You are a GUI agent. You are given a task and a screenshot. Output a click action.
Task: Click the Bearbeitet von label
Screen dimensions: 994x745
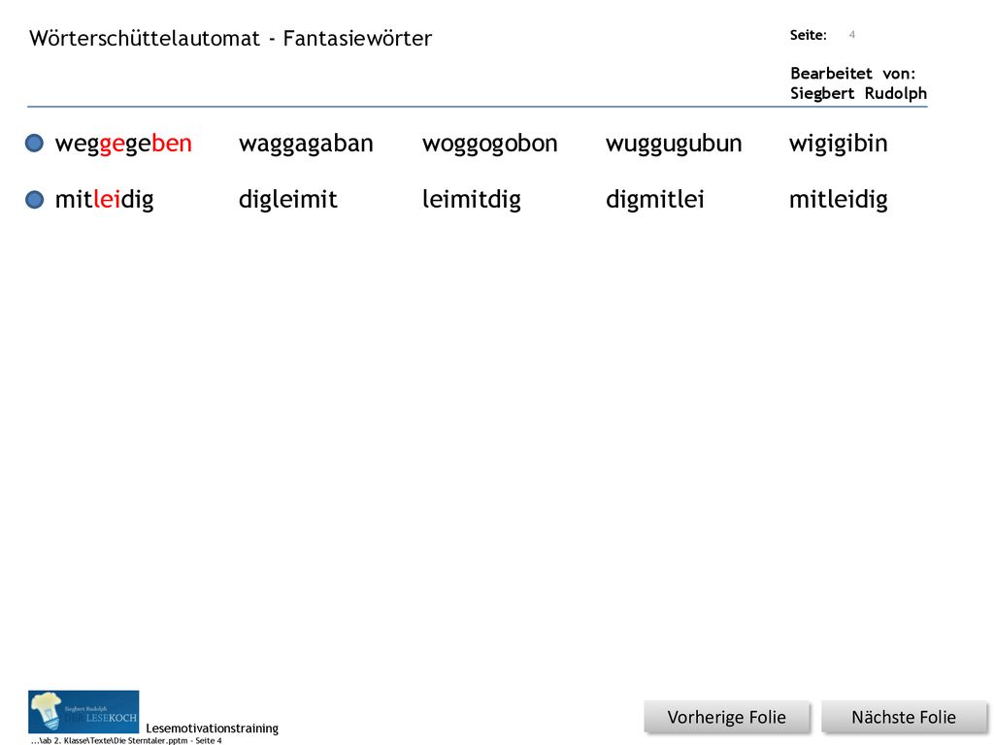coord(852,74)
